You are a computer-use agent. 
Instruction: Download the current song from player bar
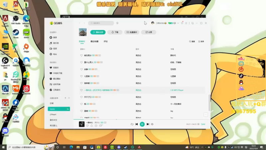click(92, 126)
